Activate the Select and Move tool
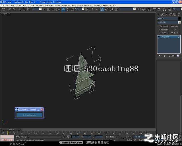 [x=63, y=9]
